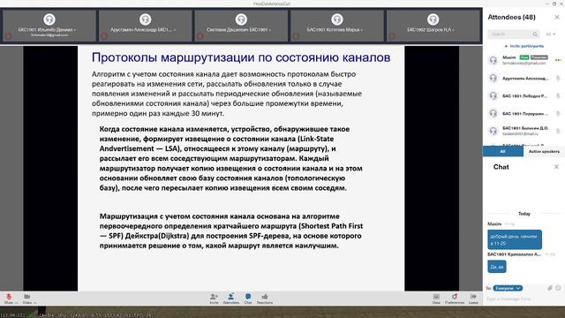565x318 pixels.
Task: Open Preferences in the bottom toolbar
Action: pyautogui.click(x=455, y=299)
